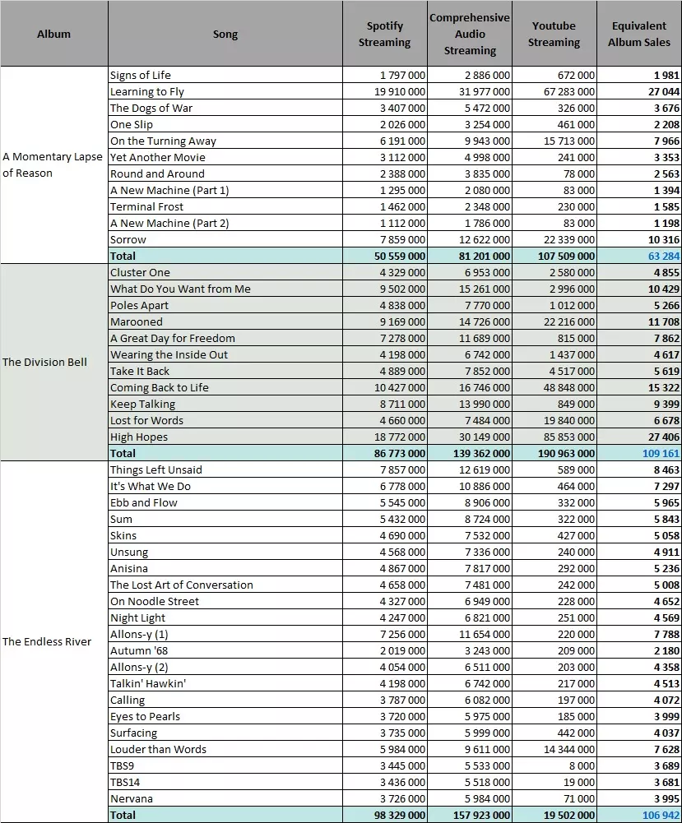
Task: Click the Signs of Life song cell
Action: click(225, 75)
